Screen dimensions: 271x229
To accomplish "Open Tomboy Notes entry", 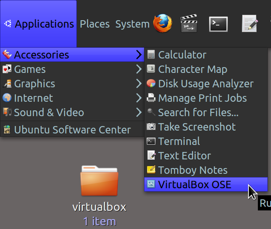I will pyautogui.click(x=206, y=170).
